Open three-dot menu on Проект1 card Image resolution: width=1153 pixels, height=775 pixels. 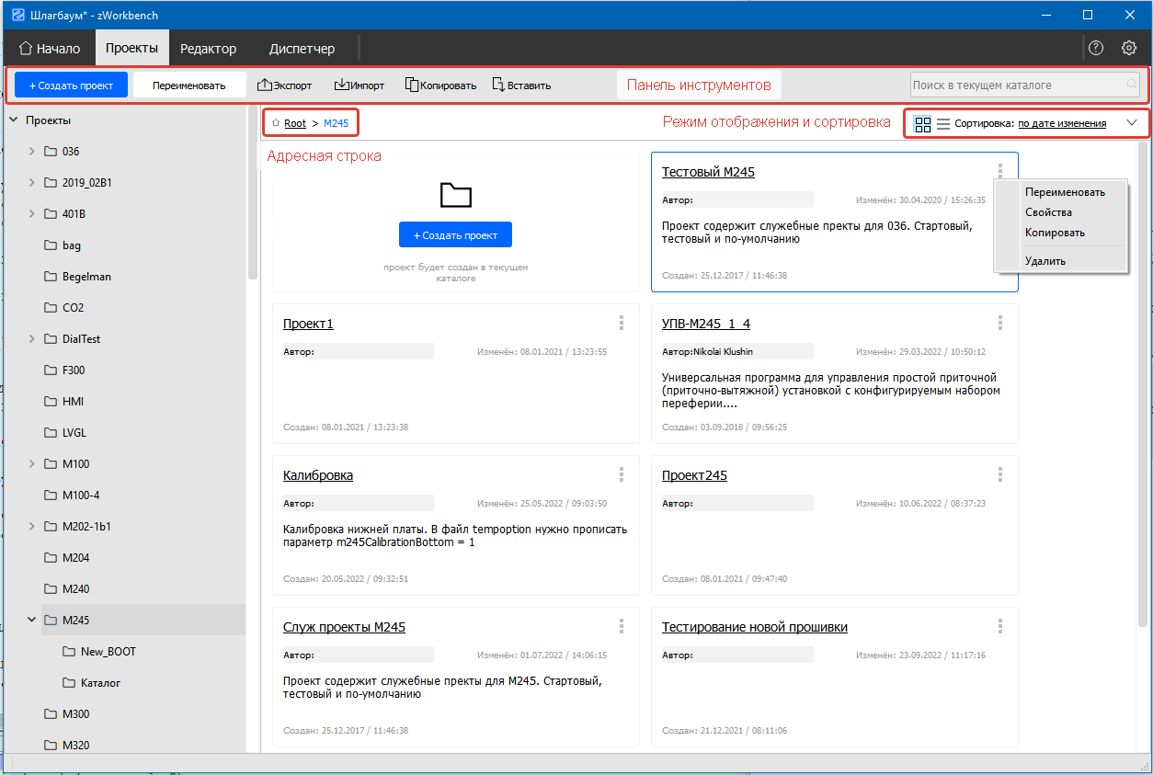[x=622, y=323]
